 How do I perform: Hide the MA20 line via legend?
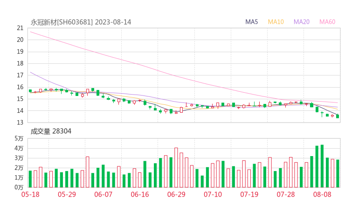click(x=302, y=22)
